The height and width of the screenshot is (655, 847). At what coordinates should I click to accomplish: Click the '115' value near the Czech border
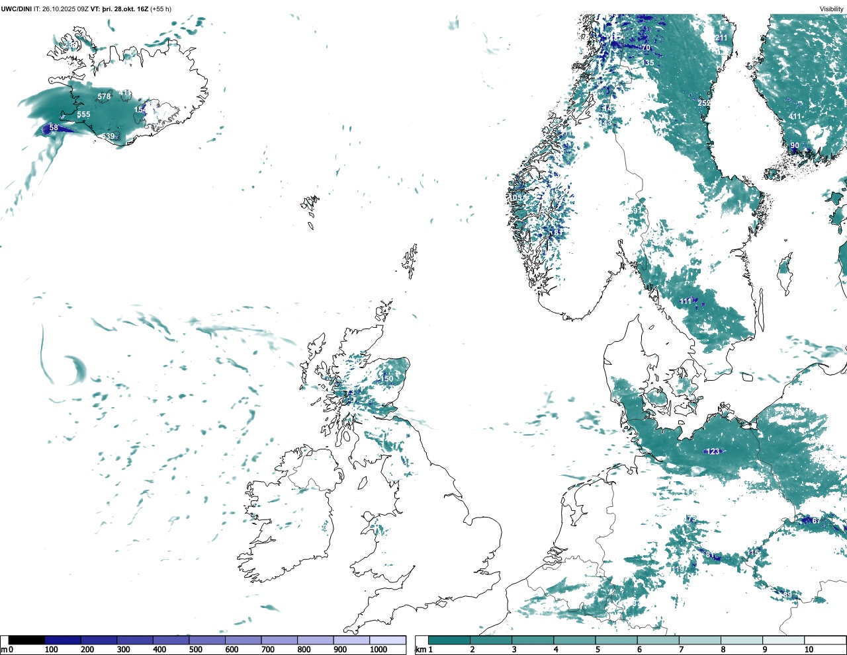point(753,553)
